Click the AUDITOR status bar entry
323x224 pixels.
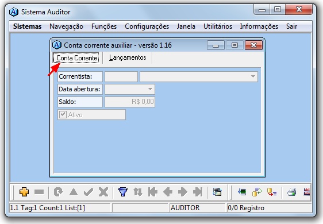click(x=185, y=208)
